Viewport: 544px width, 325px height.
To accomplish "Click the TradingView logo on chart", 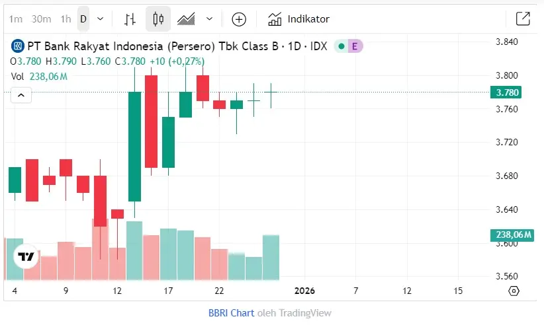I will click(26, 257).
